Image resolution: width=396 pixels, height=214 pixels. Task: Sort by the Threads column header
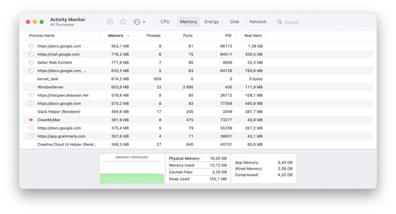point(153,36)
